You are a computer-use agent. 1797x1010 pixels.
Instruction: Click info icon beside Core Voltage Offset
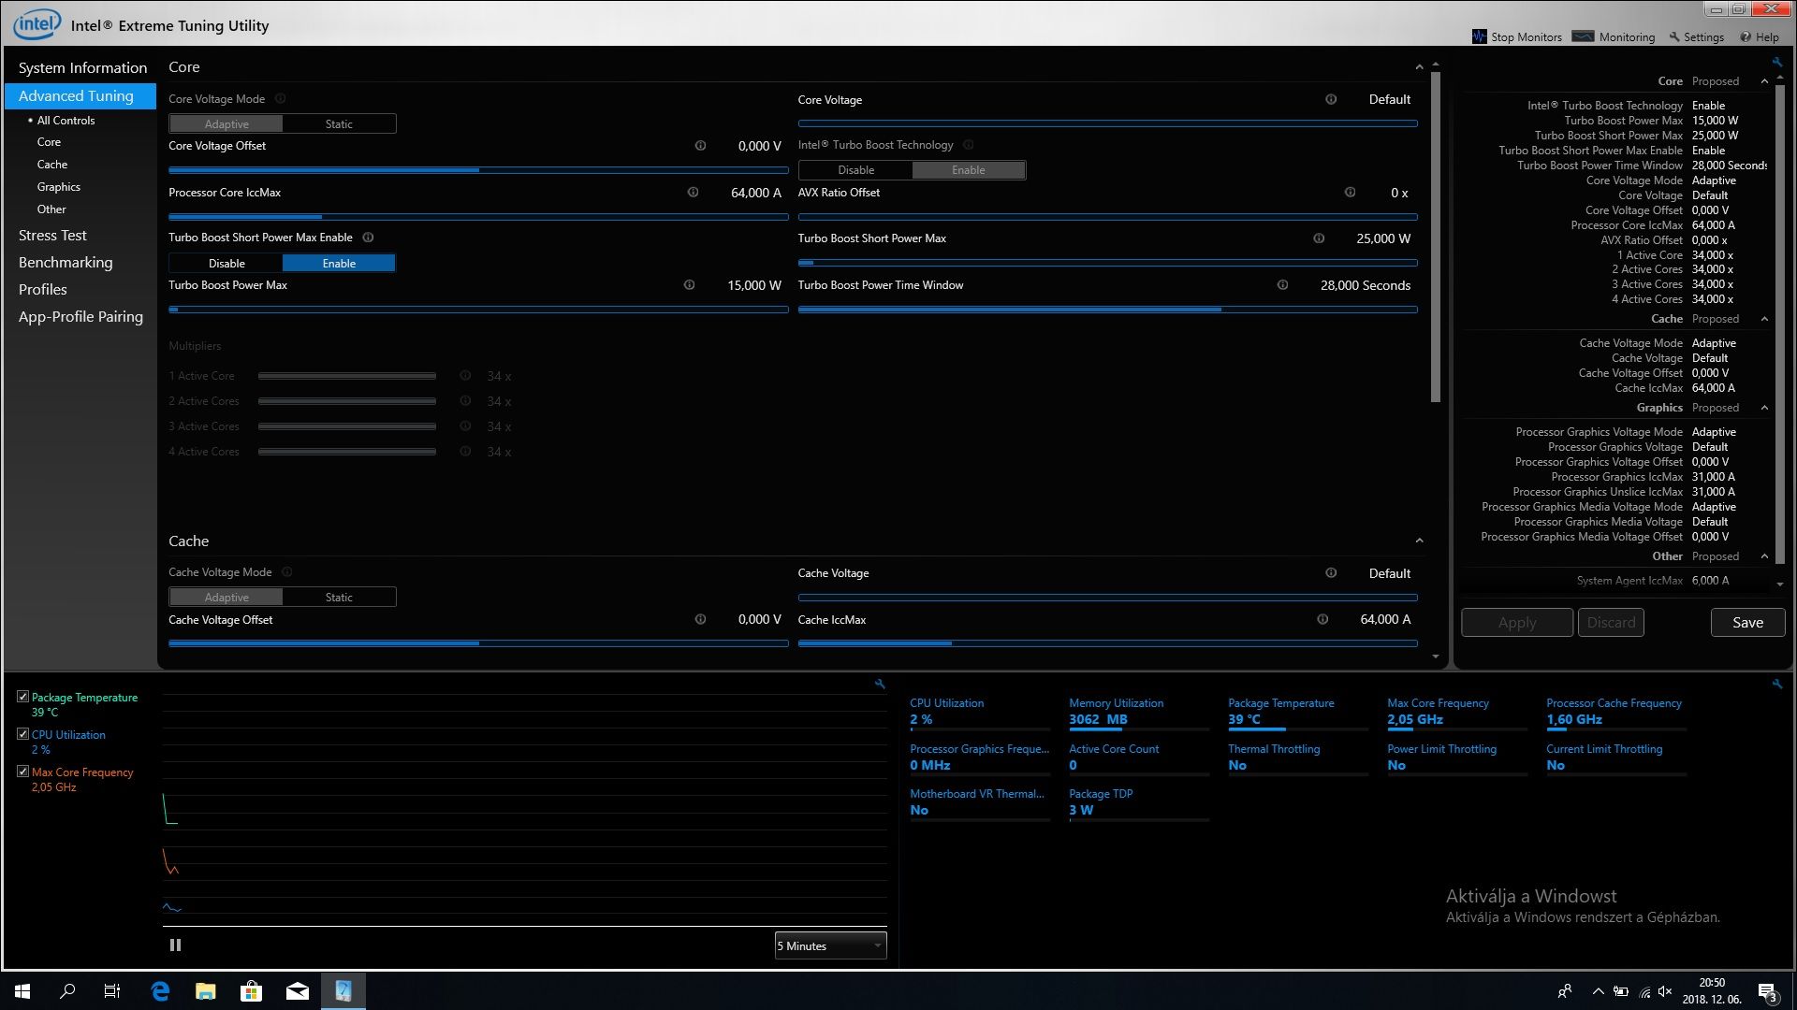[x=700, y=146]
